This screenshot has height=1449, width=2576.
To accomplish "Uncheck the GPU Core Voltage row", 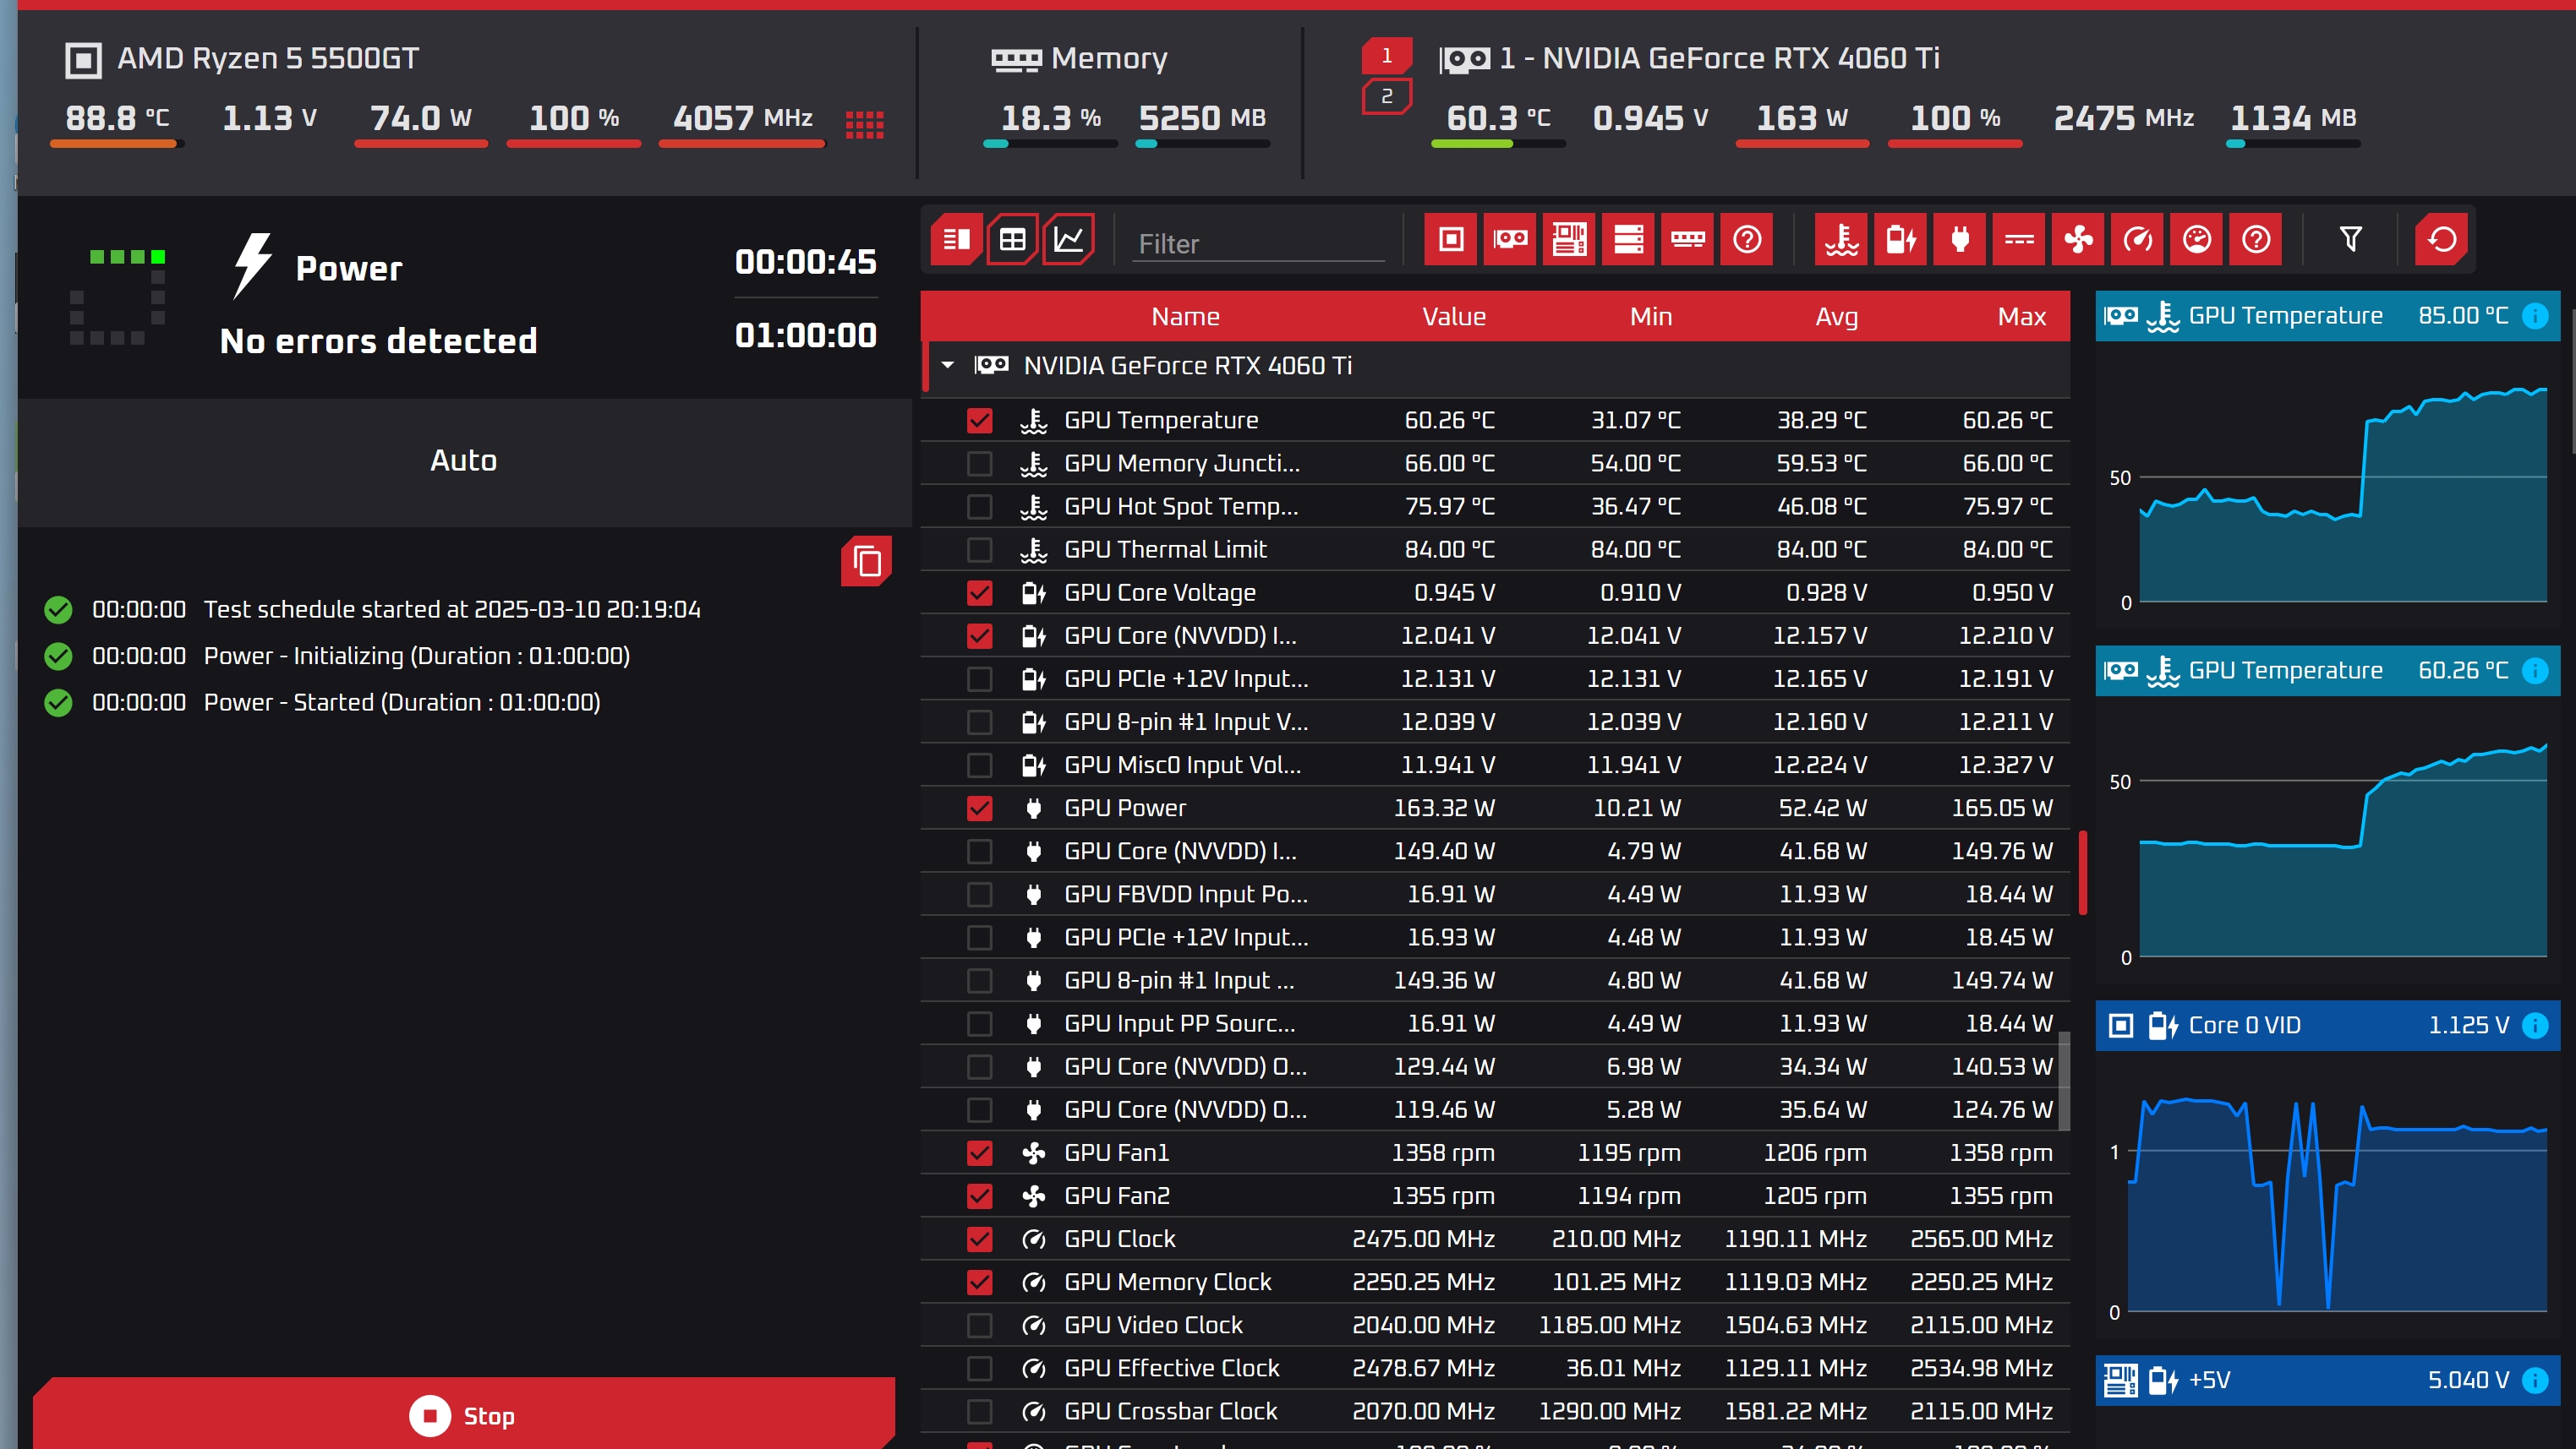I will point(980,592).
